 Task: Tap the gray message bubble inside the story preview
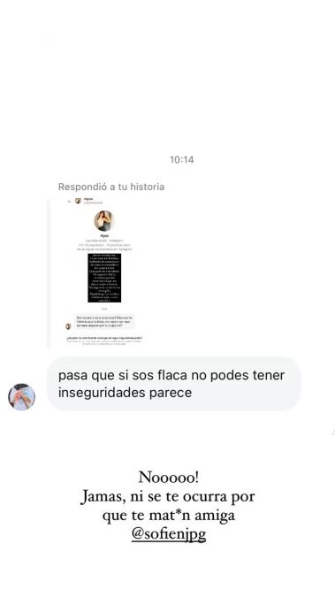tap(104, 322)
